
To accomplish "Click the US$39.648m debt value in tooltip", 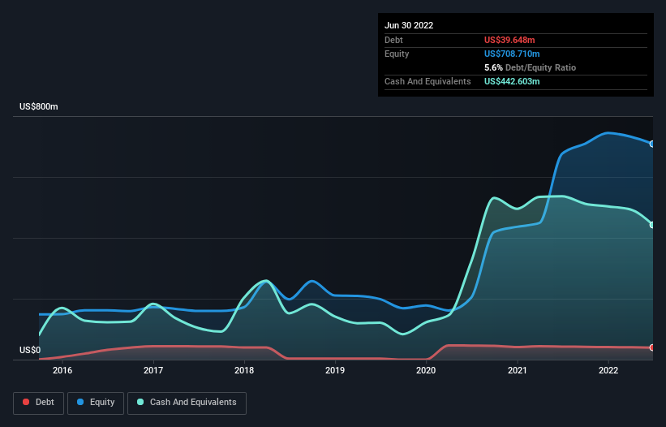I will pos(509,40).
